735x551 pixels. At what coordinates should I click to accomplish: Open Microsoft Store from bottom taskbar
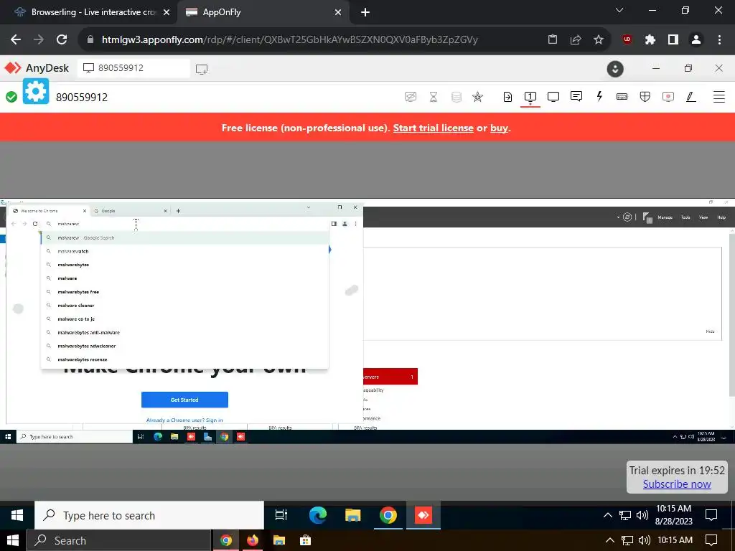305,540
